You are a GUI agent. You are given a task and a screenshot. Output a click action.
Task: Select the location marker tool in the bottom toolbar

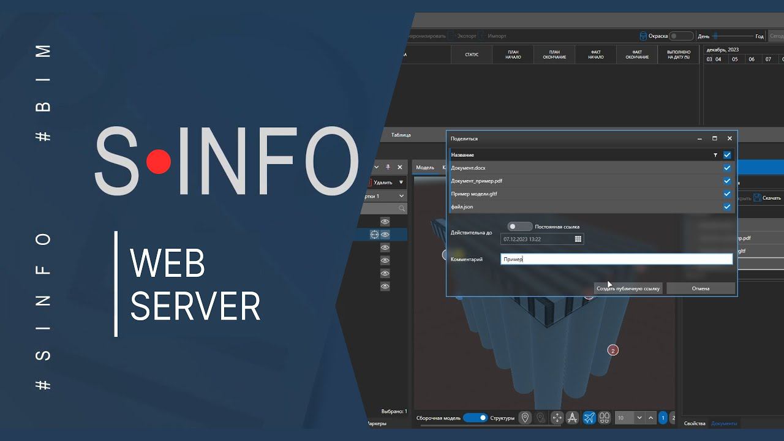pos(525,418)
